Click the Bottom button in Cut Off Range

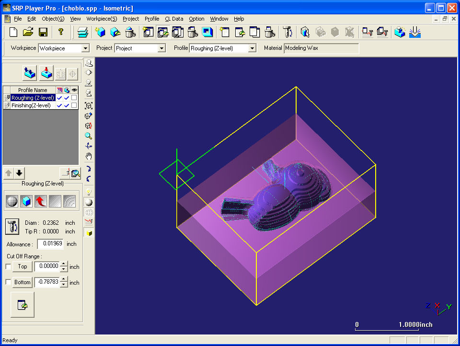(23, 282)
